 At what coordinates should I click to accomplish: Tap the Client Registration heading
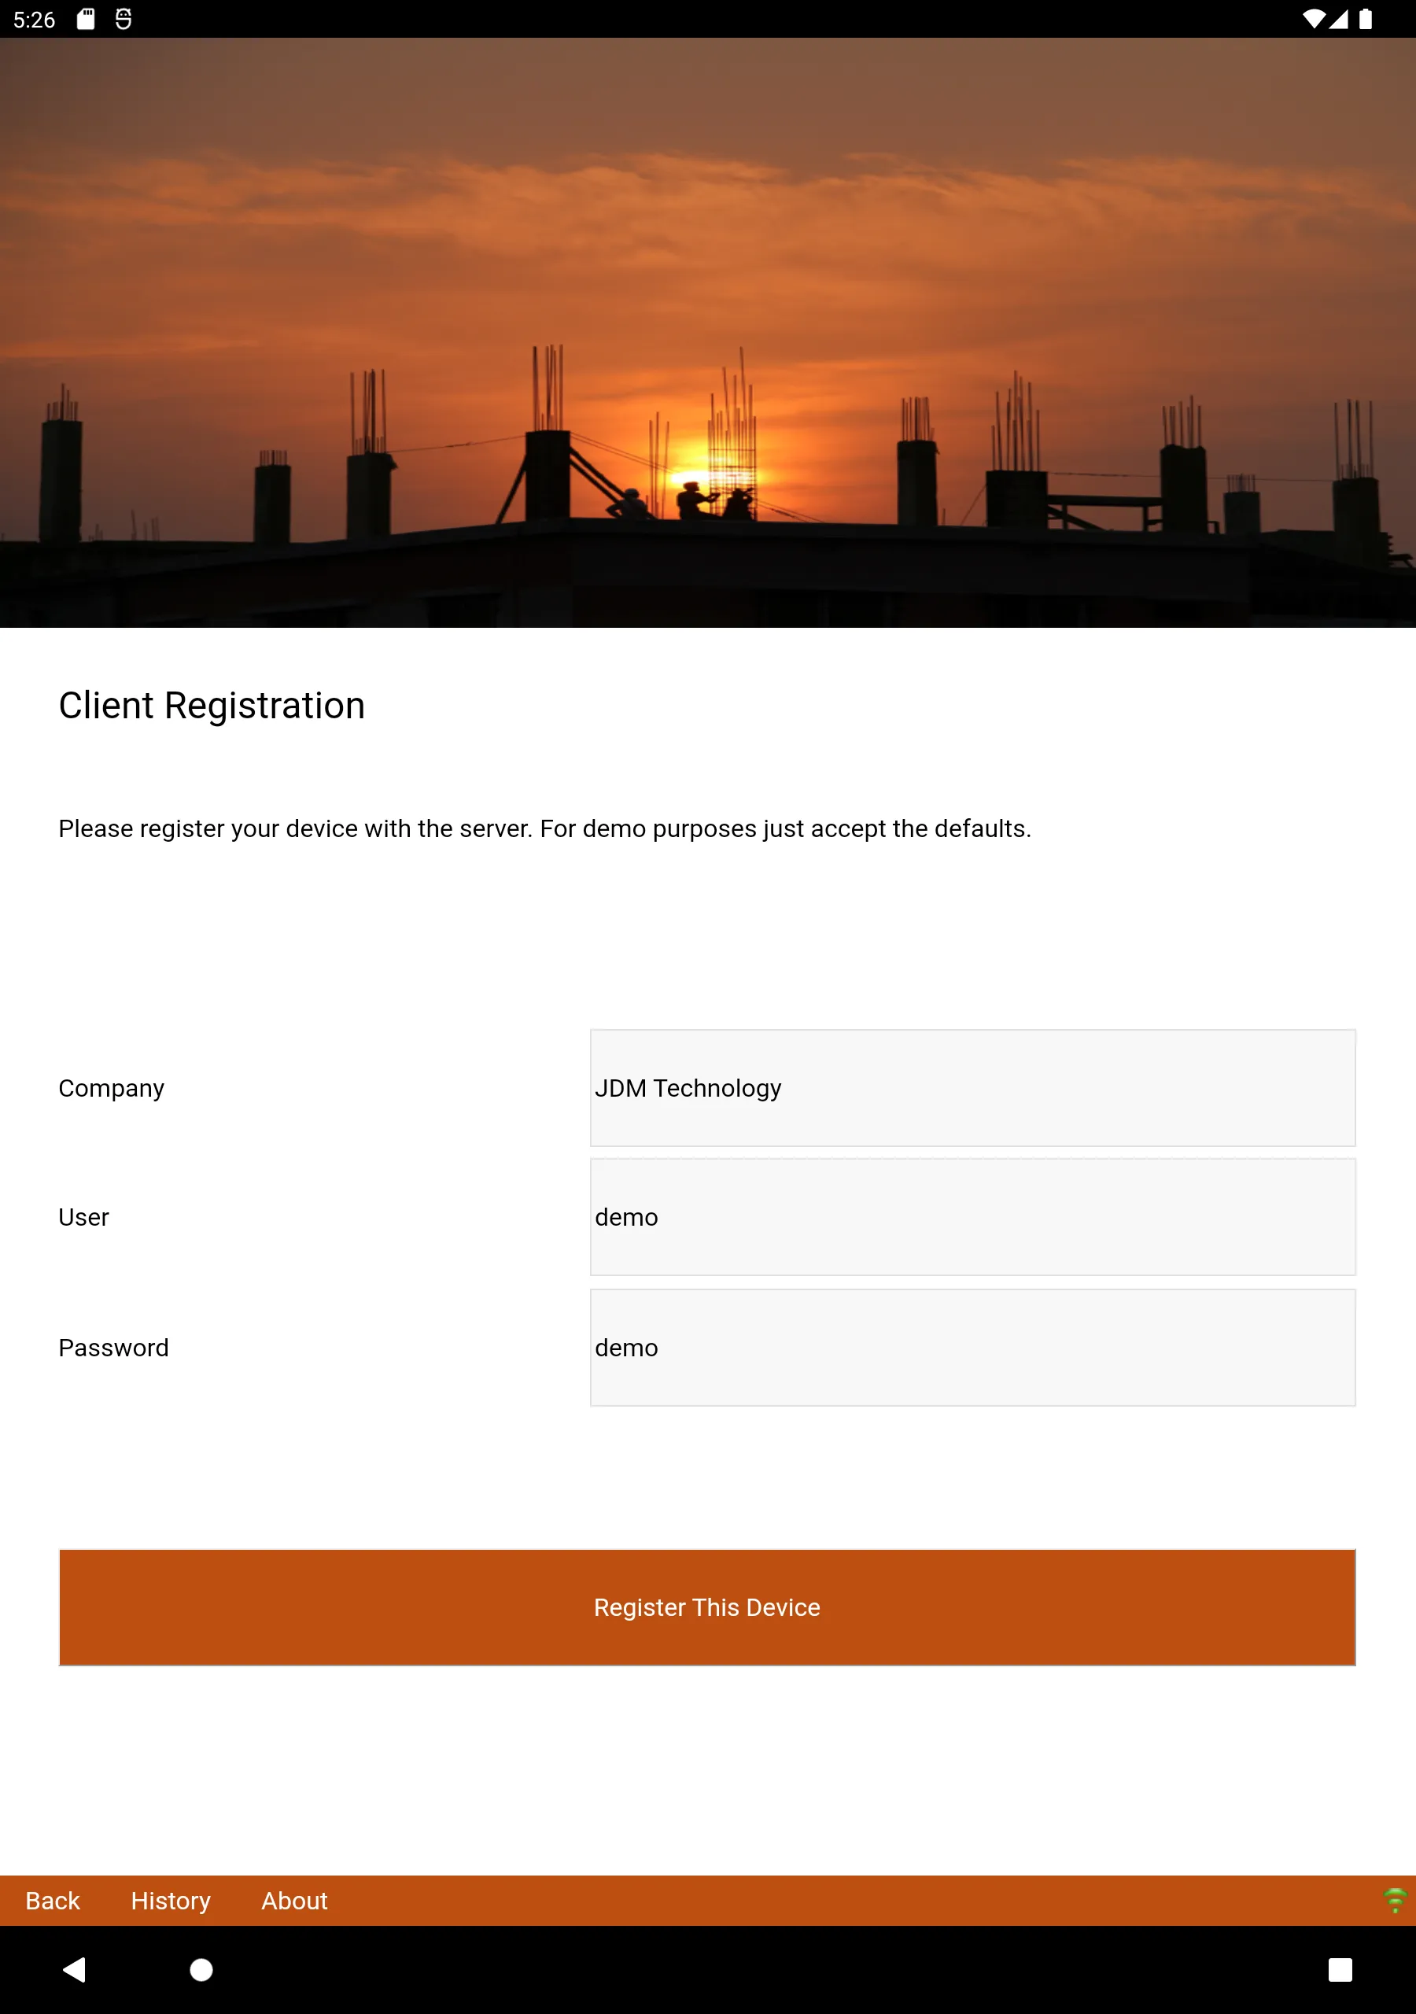(212, 705)
